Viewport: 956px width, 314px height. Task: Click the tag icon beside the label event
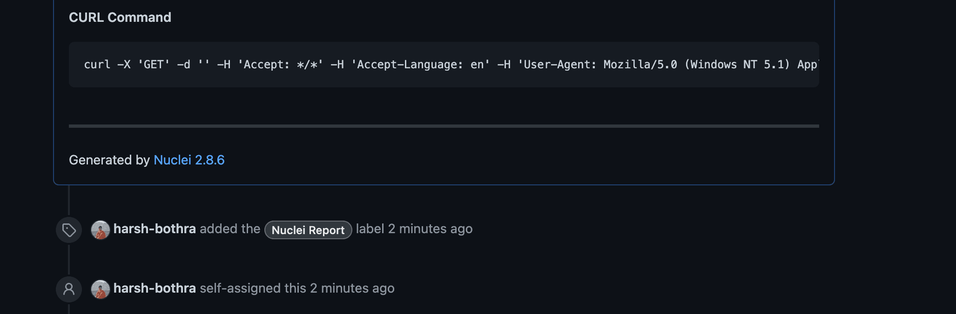click(x=69, y=230)
